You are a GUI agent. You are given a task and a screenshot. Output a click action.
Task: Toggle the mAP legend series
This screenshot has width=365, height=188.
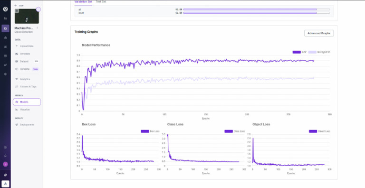coord(300,52)
